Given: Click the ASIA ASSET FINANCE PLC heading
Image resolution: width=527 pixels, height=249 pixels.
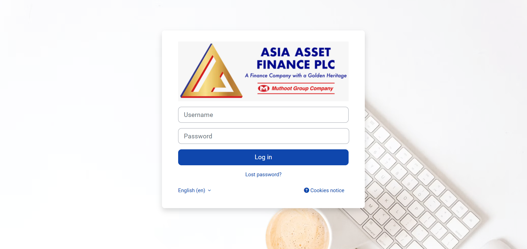Looking at the screenshot, I should point(296,58).
